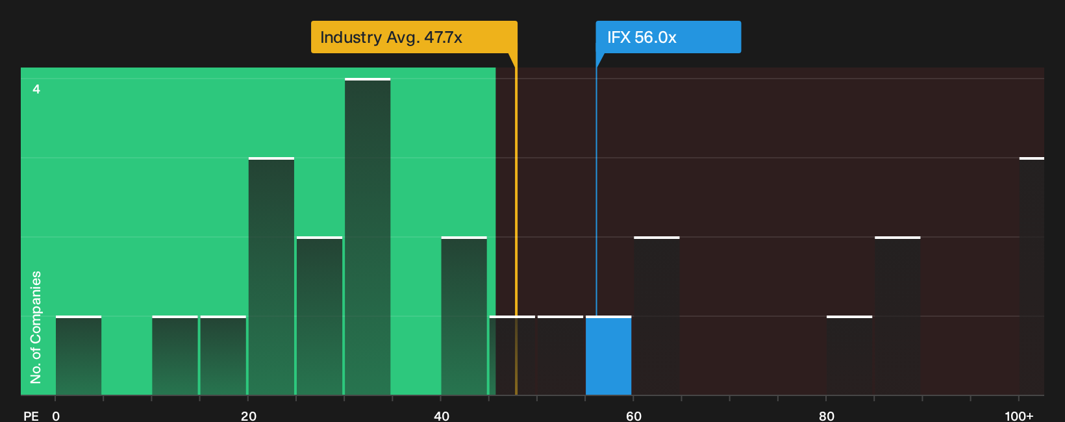
Task: Click the x-axis label '60'
Action: [634, 416]
